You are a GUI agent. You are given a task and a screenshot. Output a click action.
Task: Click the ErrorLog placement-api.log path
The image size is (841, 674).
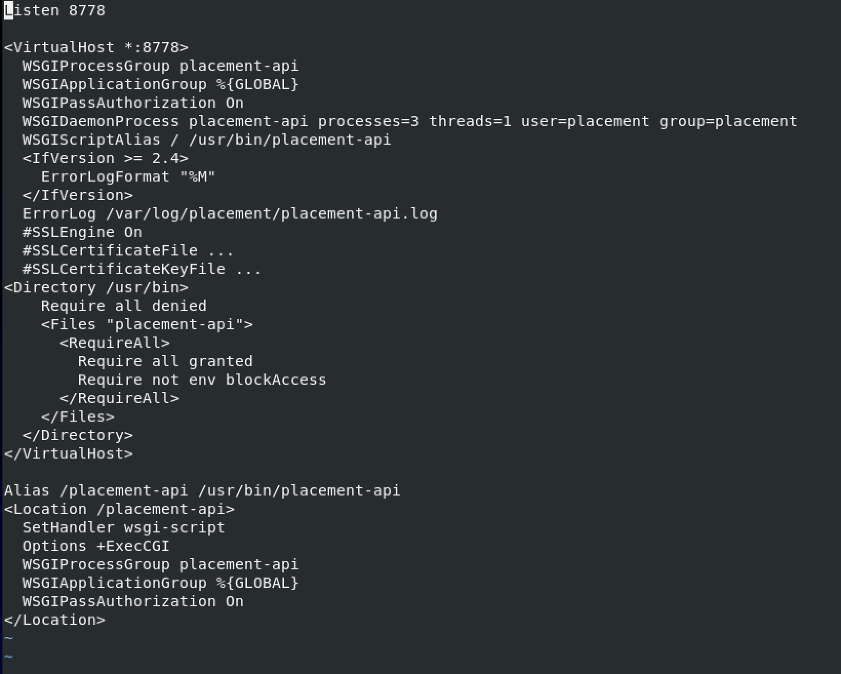[271, 213]
